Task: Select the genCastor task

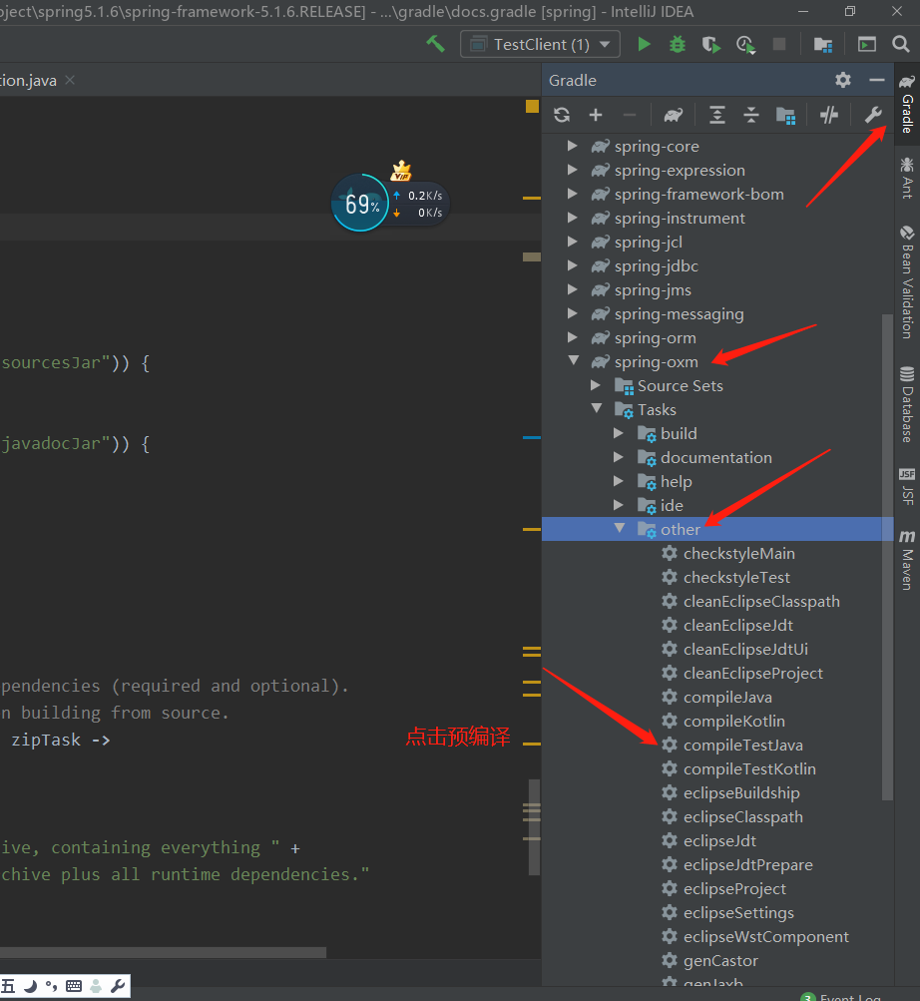Action: pyautogui.click(x=720, y=960)
